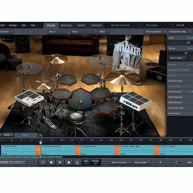Switch to the TRACKER tab

96,25
